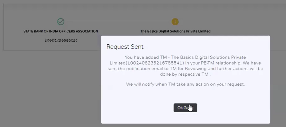Viewport: 286px width, 127px height.
Task: Click entity ID 1001632426166960210 under State Bank
Action: (x=61, y=40)
